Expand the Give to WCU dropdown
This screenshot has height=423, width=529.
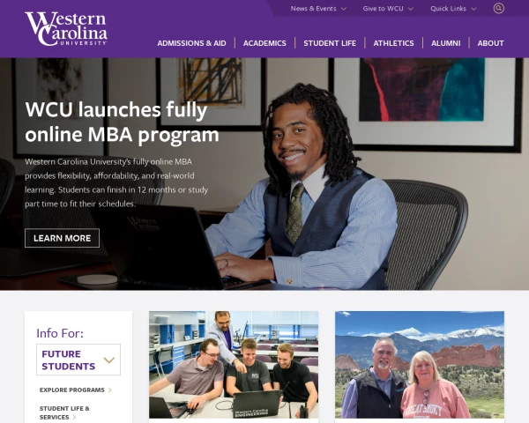pyautogui.click(x=388, y=9)
